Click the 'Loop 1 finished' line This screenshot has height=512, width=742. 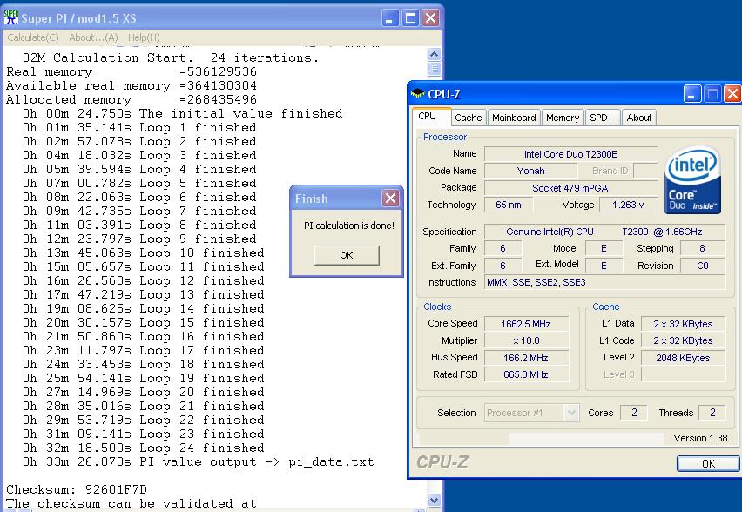click(x=139, y=127)
